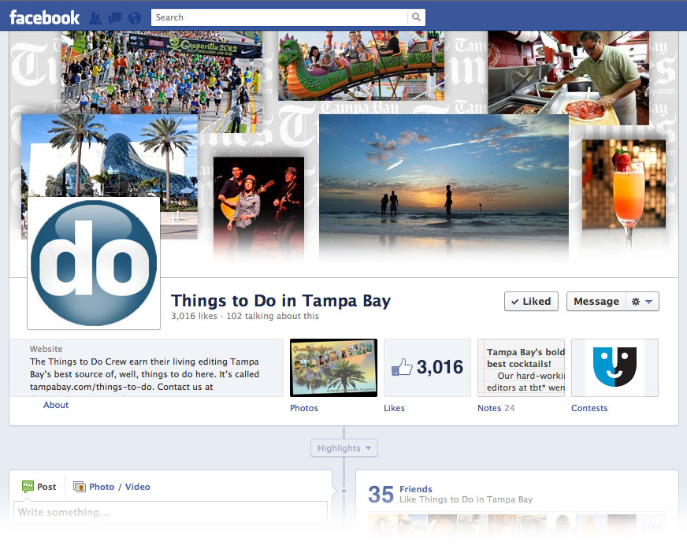Click the page title Things to Do in Tampa Bay
The image size is (687, 560).
[280, 301]
